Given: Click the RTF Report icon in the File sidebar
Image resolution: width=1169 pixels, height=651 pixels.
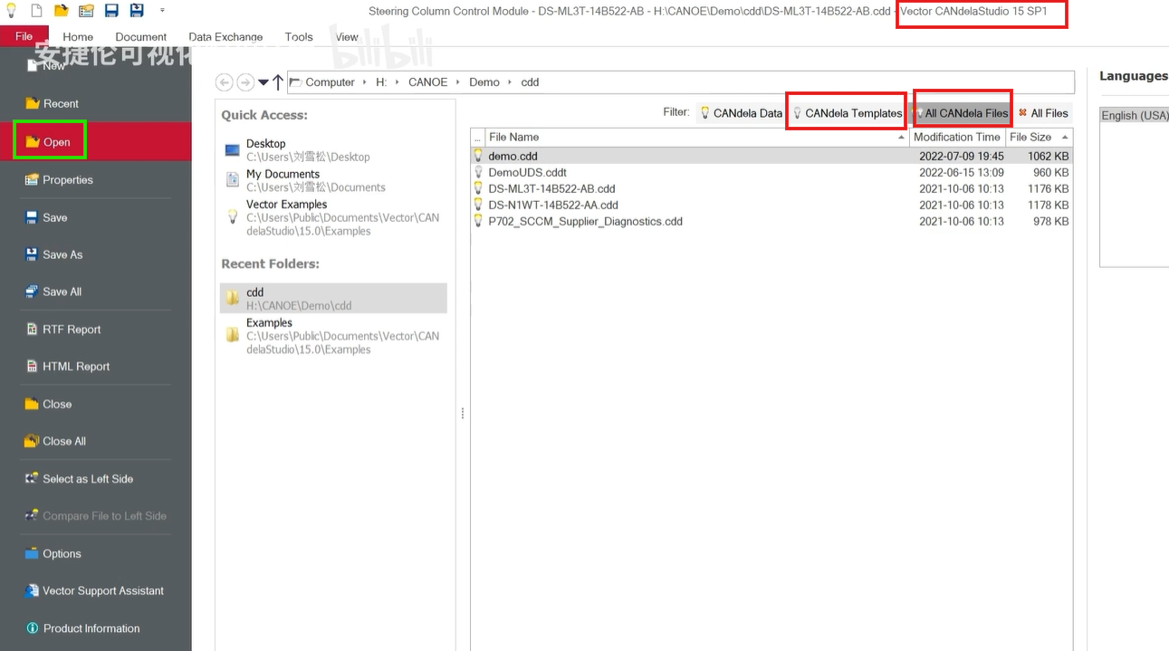Looking at the screenshot, I should [33, 330].
